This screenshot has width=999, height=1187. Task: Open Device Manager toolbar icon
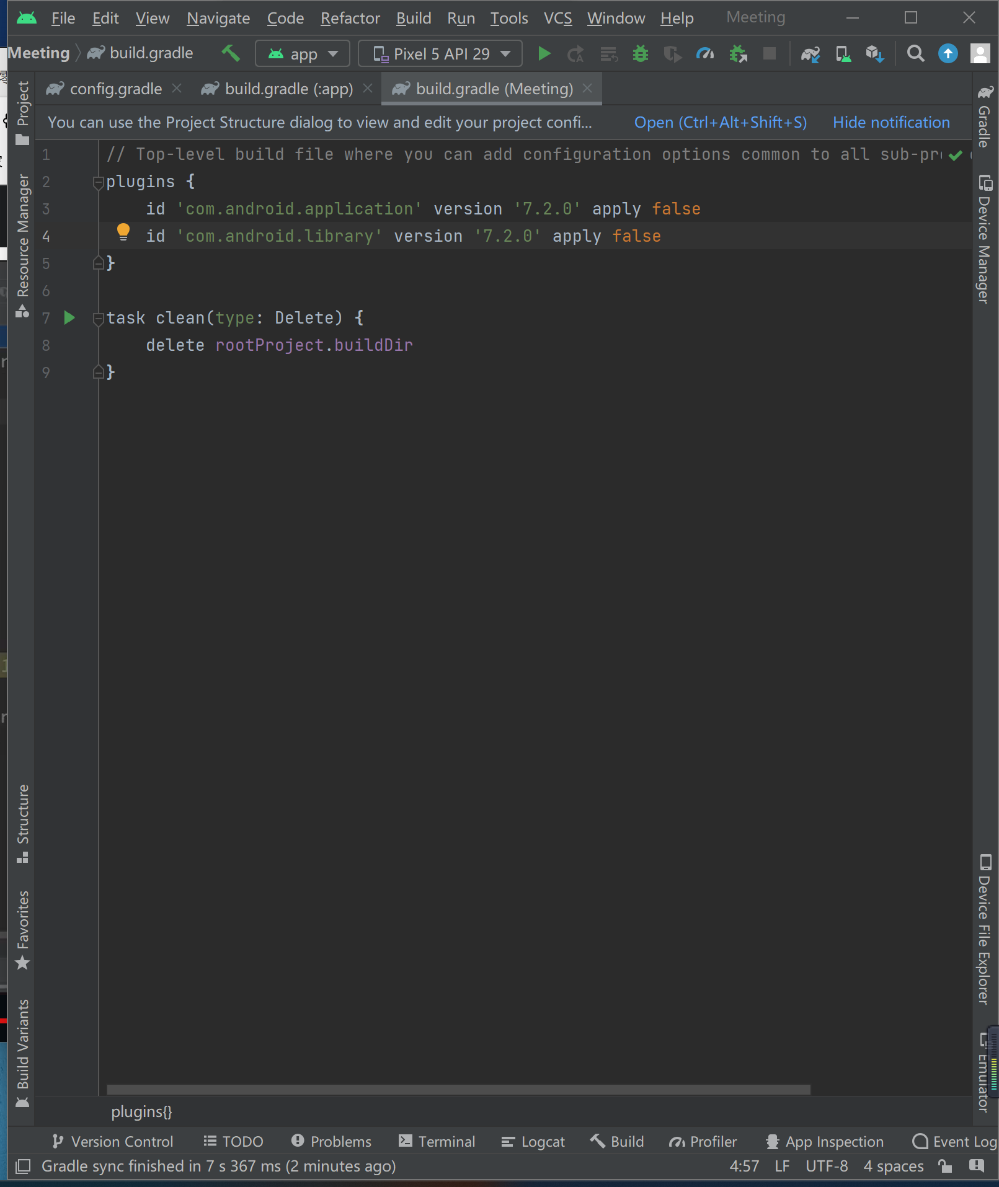[843, 54]
